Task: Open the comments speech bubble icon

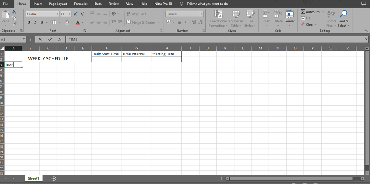Action: coord(363,4)
